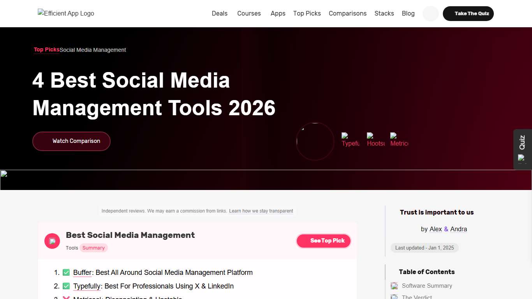This screenshot has width=532, height=299.
Task: Open the Comparisons menu item
Action: coord(347,13)
